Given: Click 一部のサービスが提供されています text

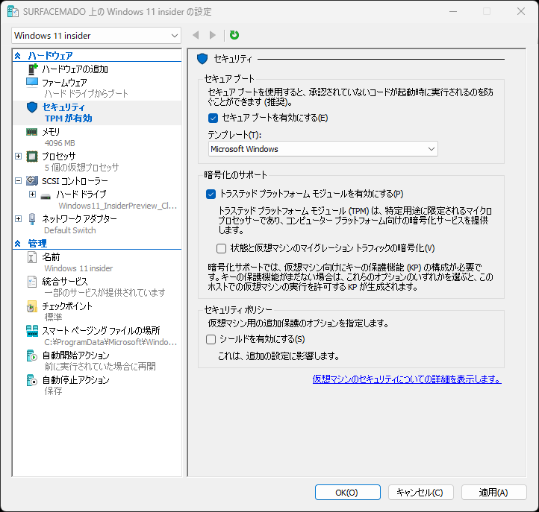Looking at the screenshot, I should pos(105,293).
